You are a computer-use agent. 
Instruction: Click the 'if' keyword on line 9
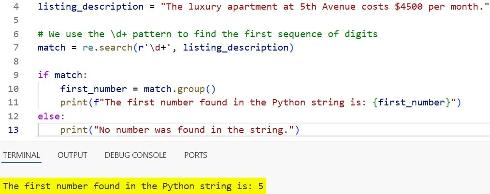(43, 75)
